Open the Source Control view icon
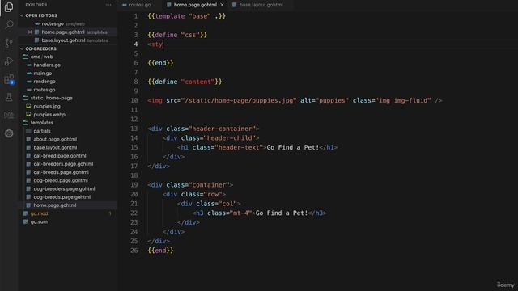Image resolution: width=518 pixels, height=291 pixels. pos(9,43)
